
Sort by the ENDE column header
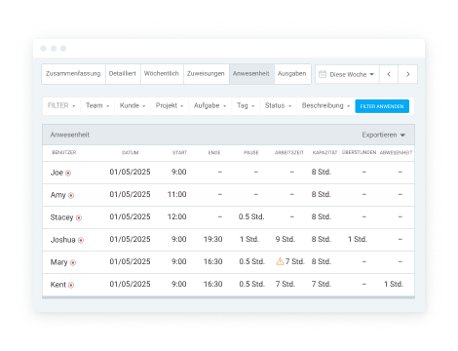[x=214, y=152]
